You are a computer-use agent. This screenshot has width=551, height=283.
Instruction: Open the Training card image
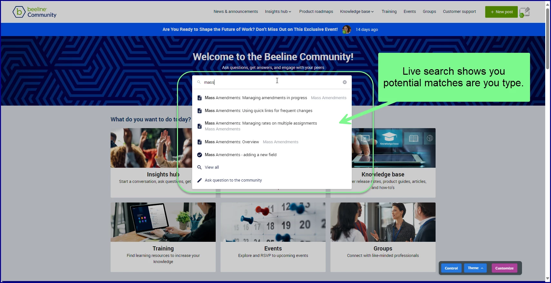coord(163,222)
